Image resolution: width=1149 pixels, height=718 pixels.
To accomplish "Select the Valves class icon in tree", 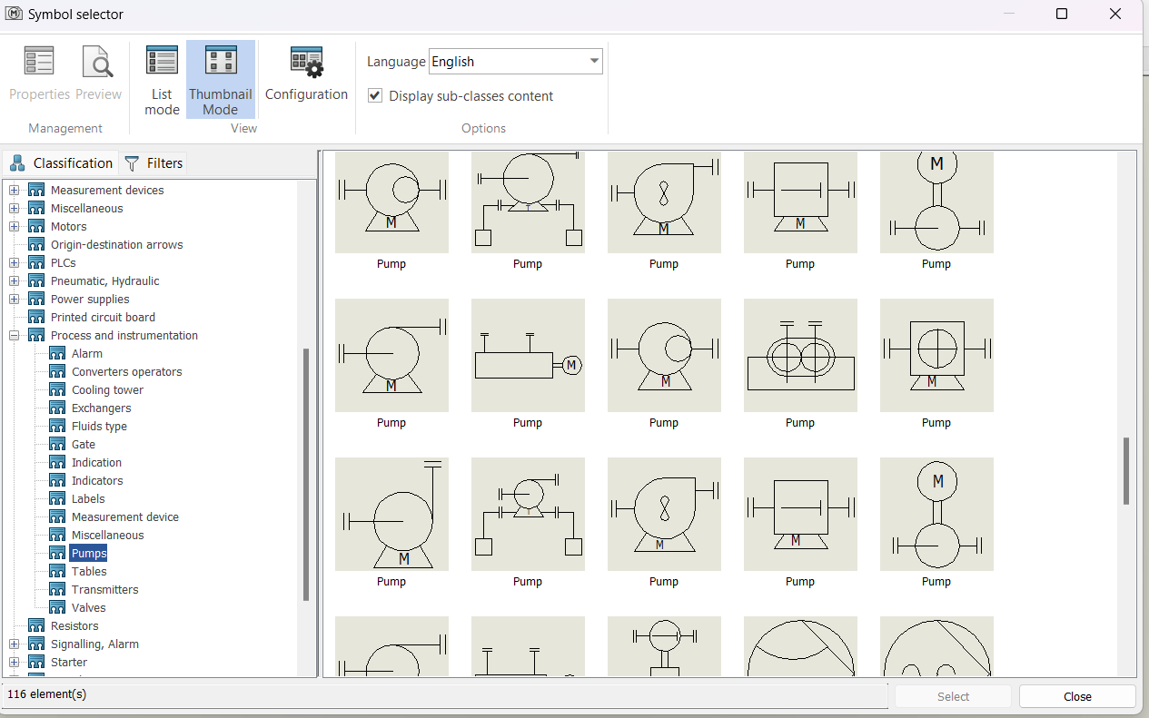I will click(57, 607).
